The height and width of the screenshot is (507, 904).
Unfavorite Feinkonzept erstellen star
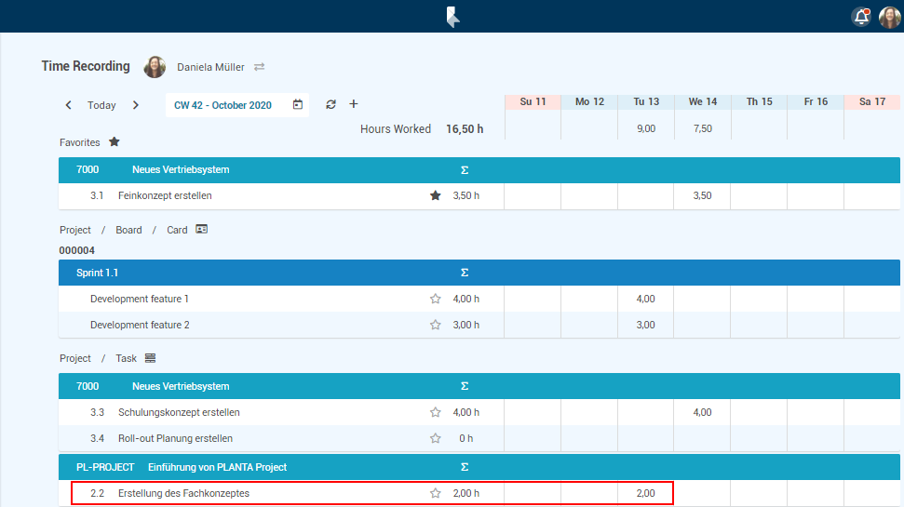(x=435, y=196)
